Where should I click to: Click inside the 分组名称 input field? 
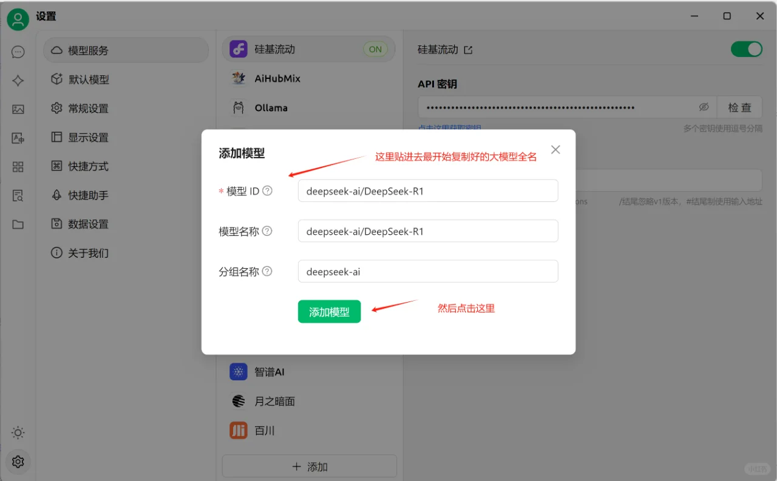point(427,271)
